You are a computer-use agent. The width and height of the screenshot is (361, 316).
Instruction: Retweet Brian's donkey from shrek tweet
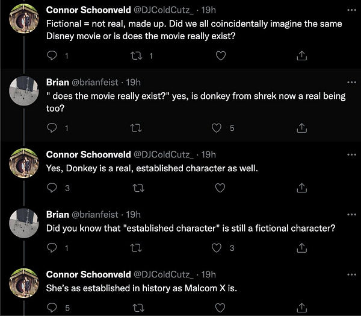click(x=137, y=128)
